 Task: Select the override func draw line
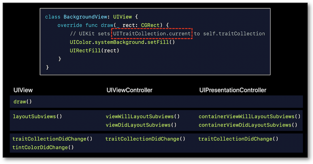click(x=113, y=25)
